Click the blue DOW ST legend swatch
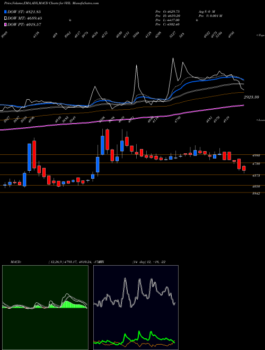The image size is (265, 350). coord(5,12)
